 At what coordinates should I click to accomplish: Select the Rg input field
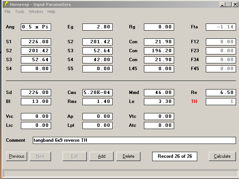click(x=159, y=27)
